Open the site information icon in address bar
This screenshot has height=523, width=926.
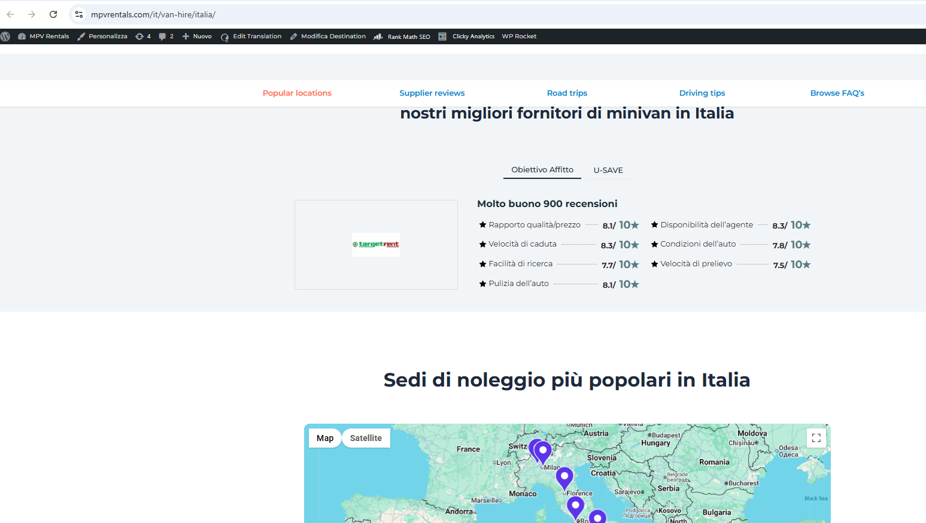79,14
